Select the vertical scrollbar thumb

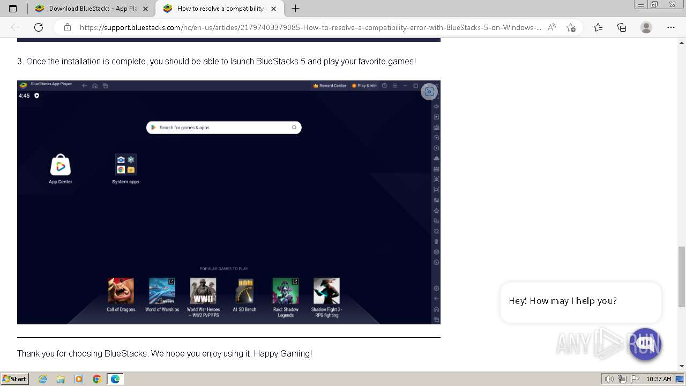[681, 276]
